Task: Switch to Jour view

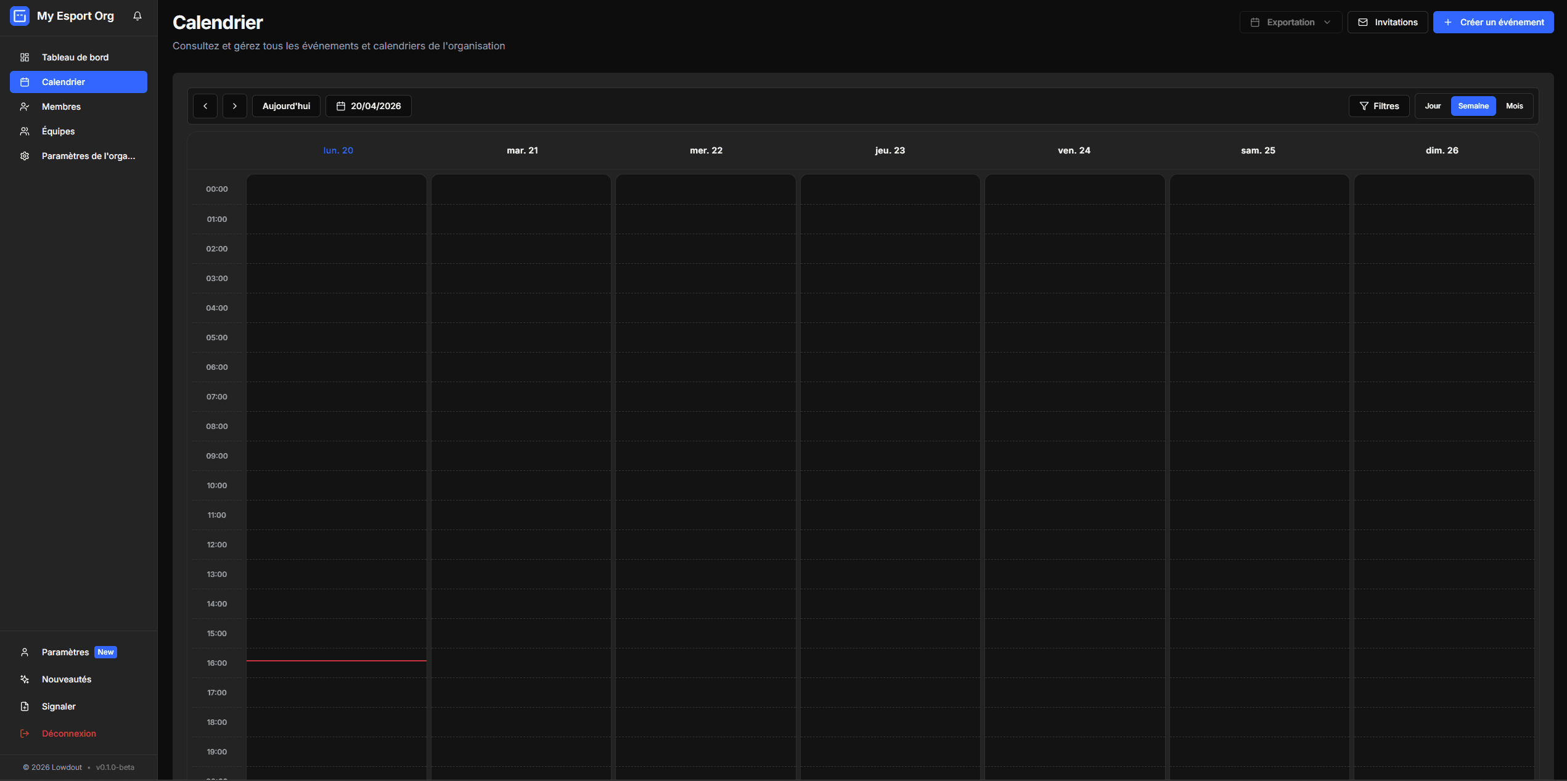Action: (x=1433, y=106)
